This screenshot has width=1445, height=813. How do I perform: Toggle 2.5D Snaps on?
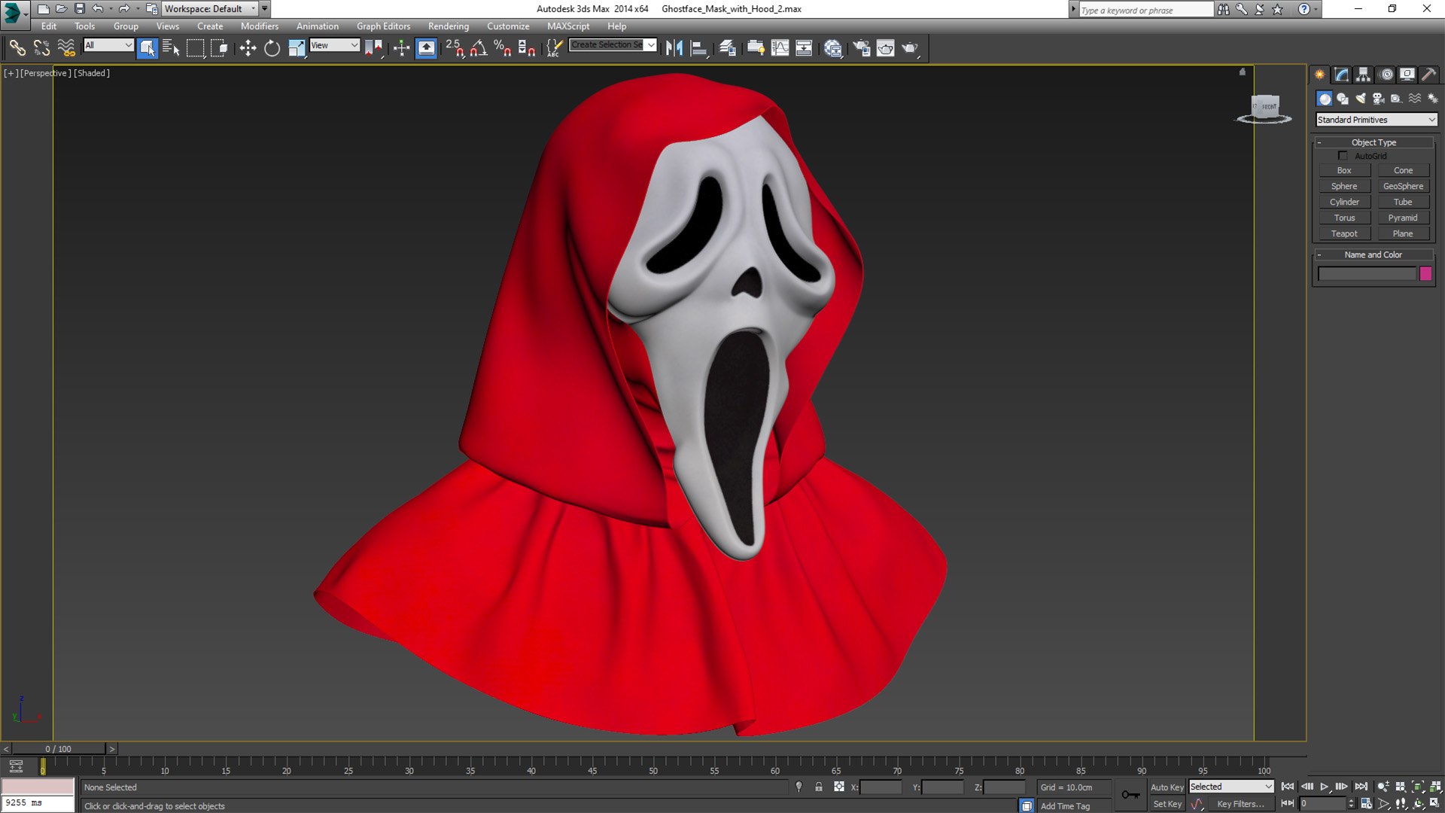click(455, 48)
